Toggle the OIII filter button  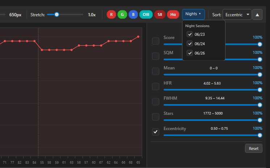(x=146, y=14)
